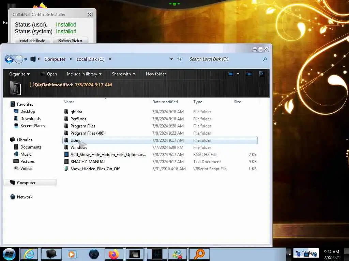Click the computer icon in address bar
The image size is (349, 261).
tap(33, 59)
